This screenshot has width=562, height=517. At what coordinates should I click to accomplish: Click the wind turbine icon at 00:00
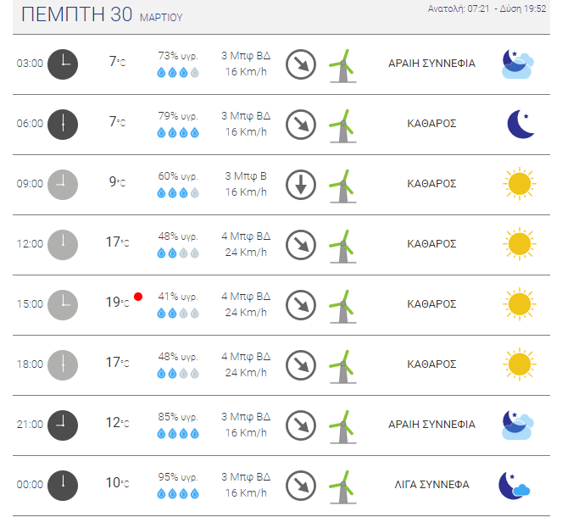[x=342, y=486]
